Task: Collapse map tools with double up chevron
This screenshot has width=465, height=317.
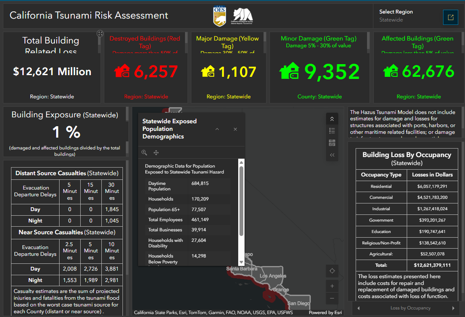Action: (x=332, y=119)
